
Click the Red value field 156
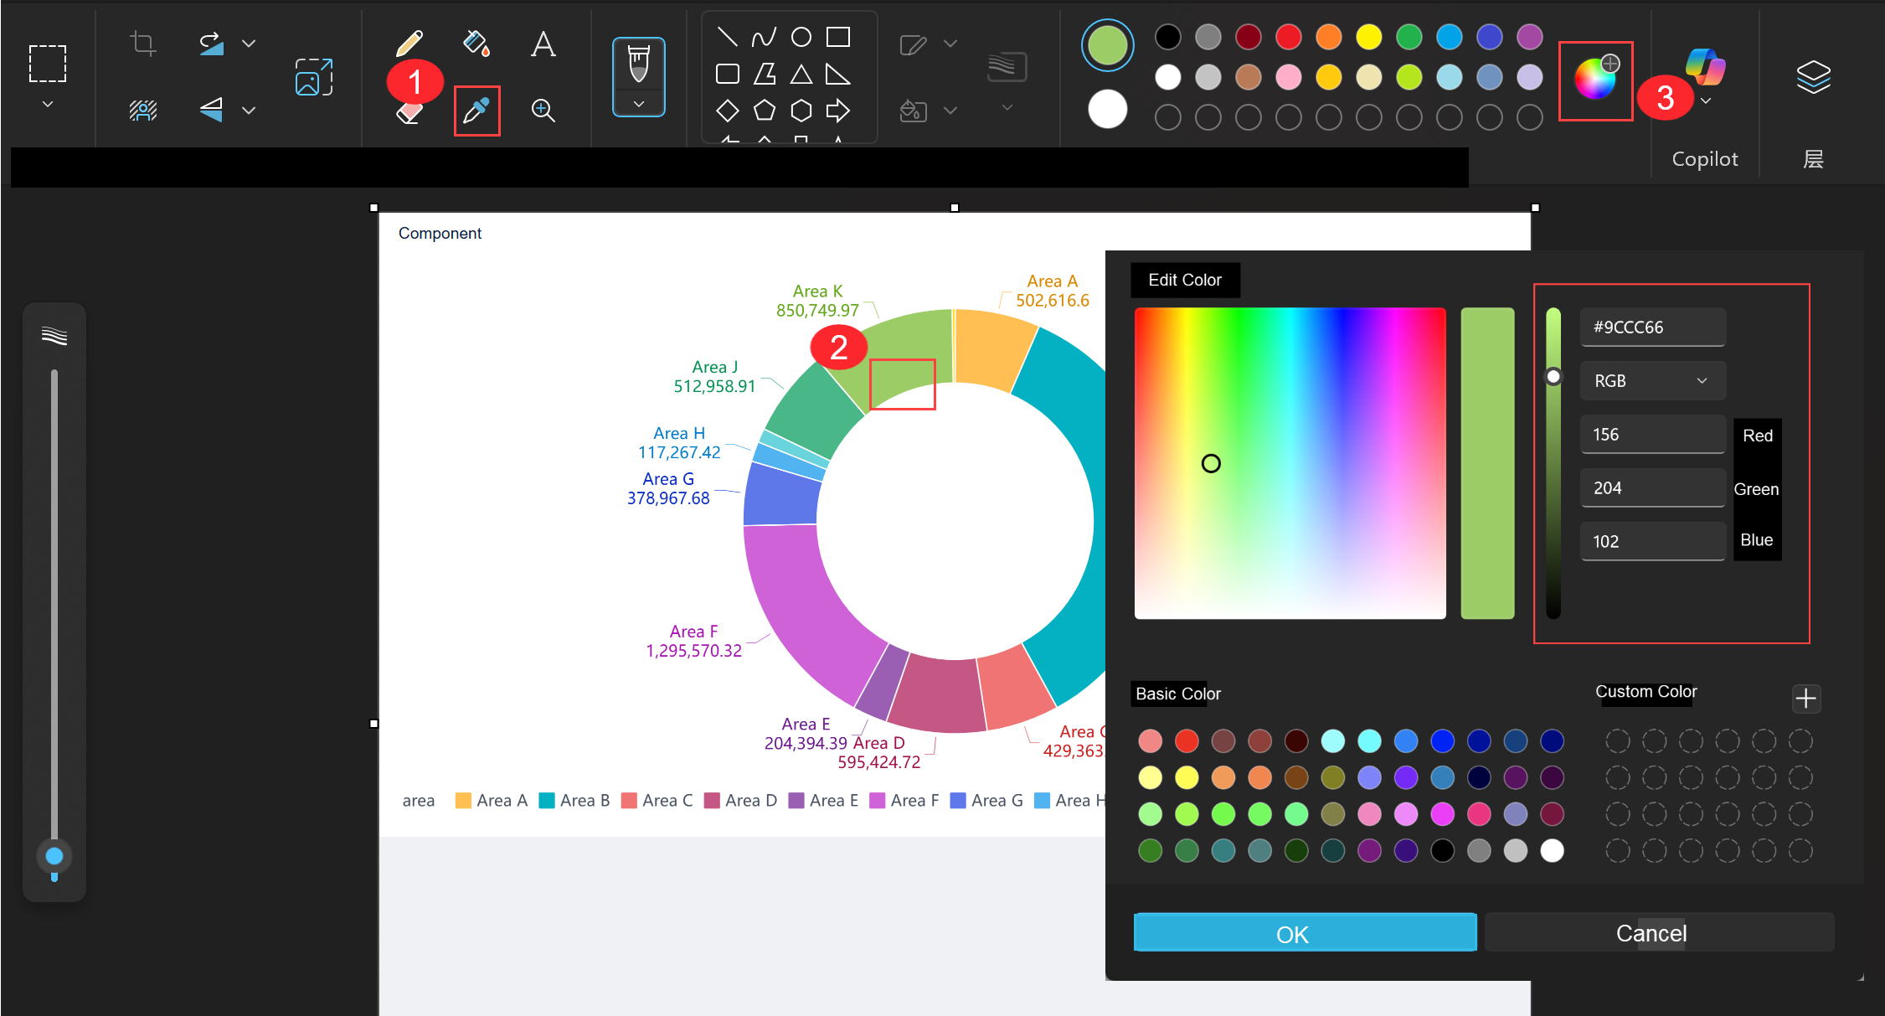coord(1652,435)
